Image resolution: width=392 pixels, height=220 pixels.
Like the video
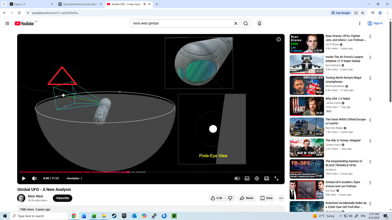pyautogui.click(x=216, y=198)
